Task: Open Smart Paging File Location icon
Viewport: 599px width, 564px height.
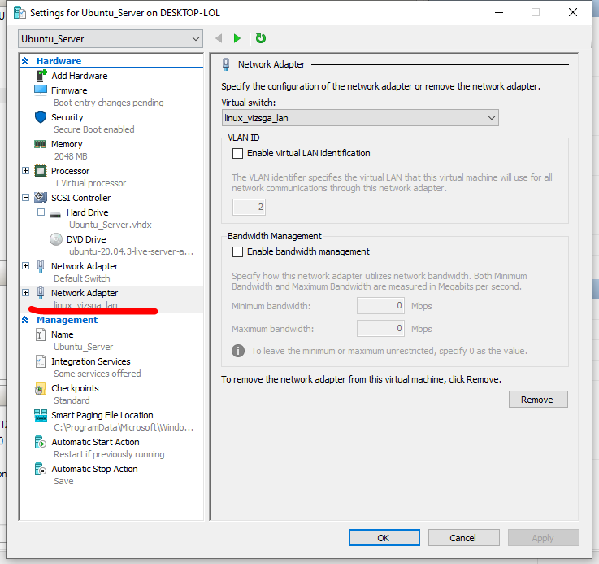Action: [41, 416]
